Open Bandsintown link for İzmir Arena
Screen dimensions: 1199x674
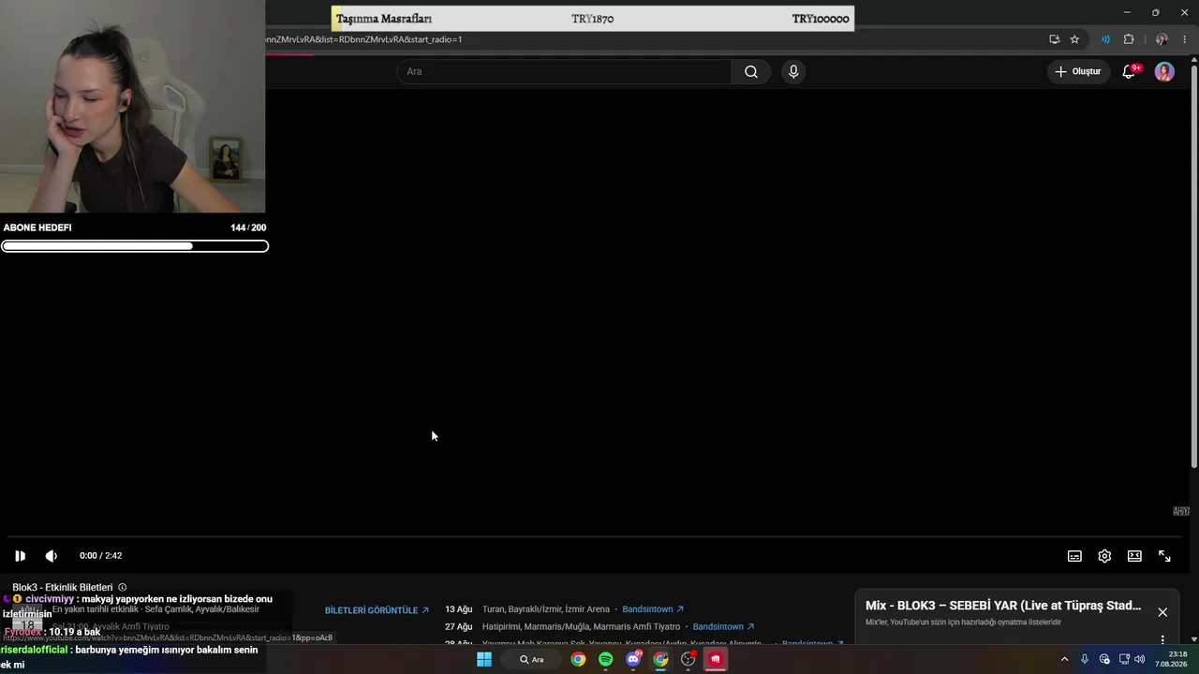pos(653,609)
